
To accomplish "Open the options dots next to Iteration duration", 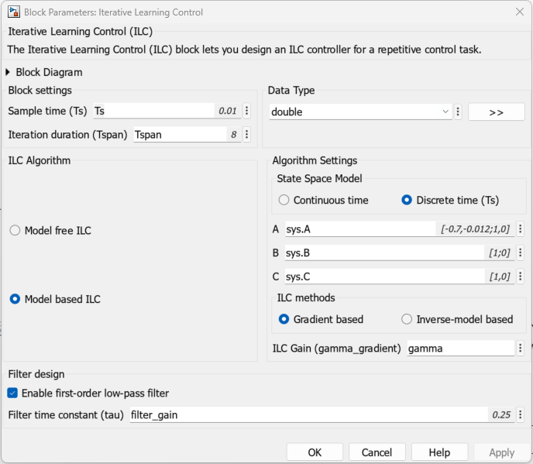I will click(246, 134).
